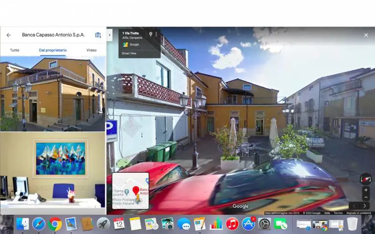Image resolution: width=375 pixels, height=234 pixels.
Task: Open the yellow building exterior photo thumbnail
Action: (52, 94)
